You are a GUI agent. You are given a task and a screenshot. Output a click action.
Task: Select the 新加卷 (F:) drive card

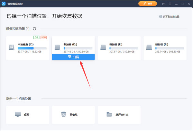pyautogui.click(x=165, y=48)
